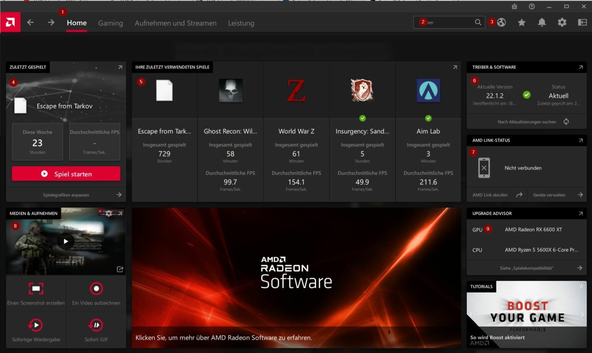592x353 pixels.
Task: Expand the AMD Link-Status panel
Action: click(x=581, y=140)
